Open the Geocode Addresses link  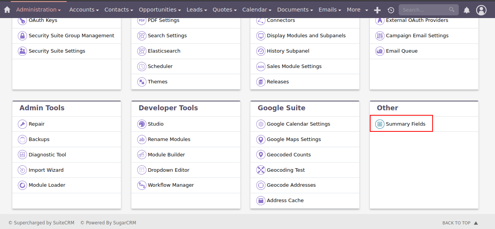291,185
